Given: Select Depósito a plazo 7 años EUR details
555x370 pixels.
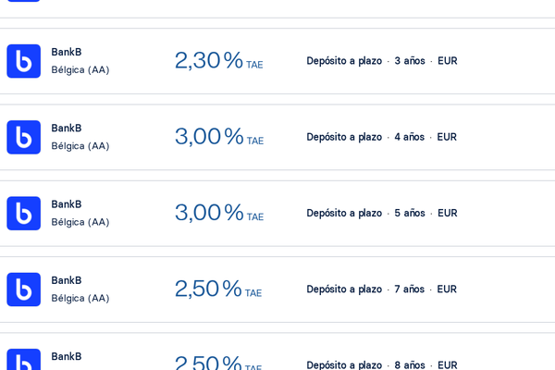Looking at the screenshot, I should click(x=381, y=290).
